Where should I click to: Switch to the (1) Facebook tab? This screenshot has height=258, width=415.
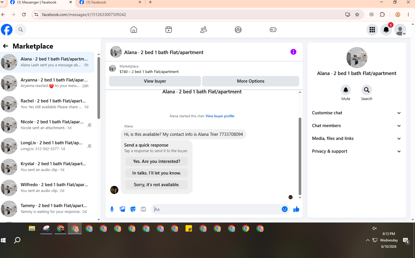click(x=110, y=2)
